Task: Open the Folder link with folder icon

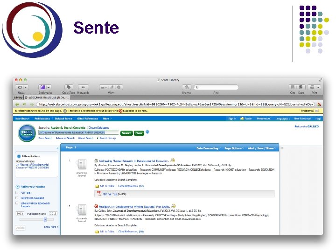Action: (246, 119)
